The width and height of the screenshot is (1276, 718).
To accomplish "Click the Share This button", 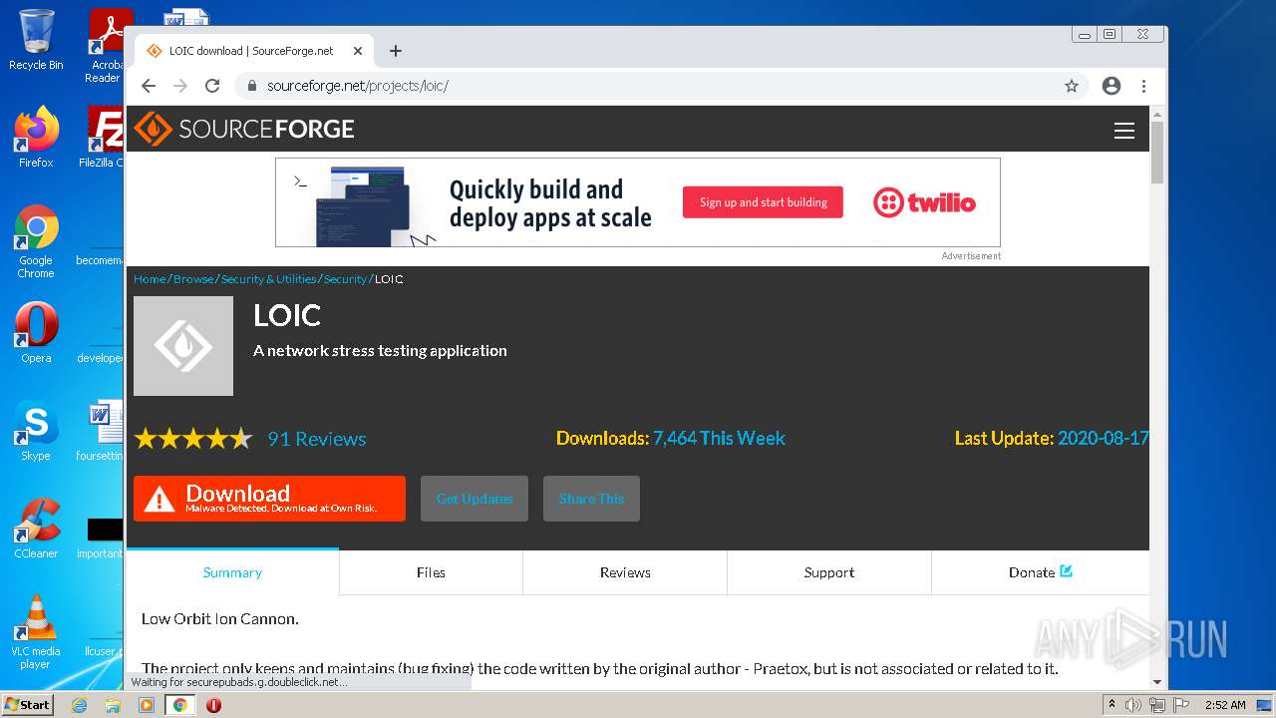I will [591, 499].
